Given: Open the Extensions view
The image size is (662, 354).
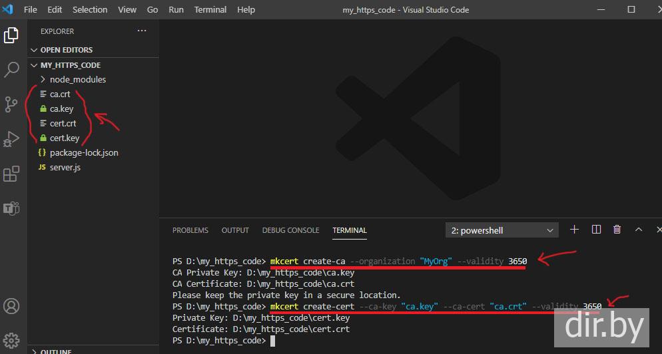Looking at the screenshot, I should pyautogui.click(x=11, y=174).
